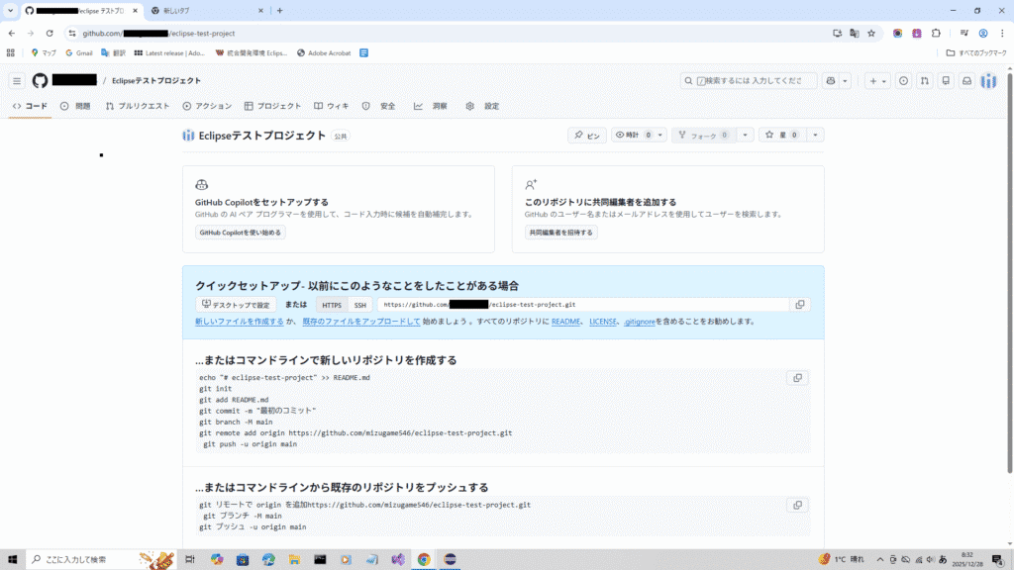Copy the new repository command block
1014x570 pixels.
click(797, 378)
